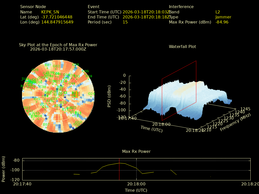The width and height of the screenshot is (259, 194).
Task: Select the E25 satellite marker
Action: coord(37,102)
